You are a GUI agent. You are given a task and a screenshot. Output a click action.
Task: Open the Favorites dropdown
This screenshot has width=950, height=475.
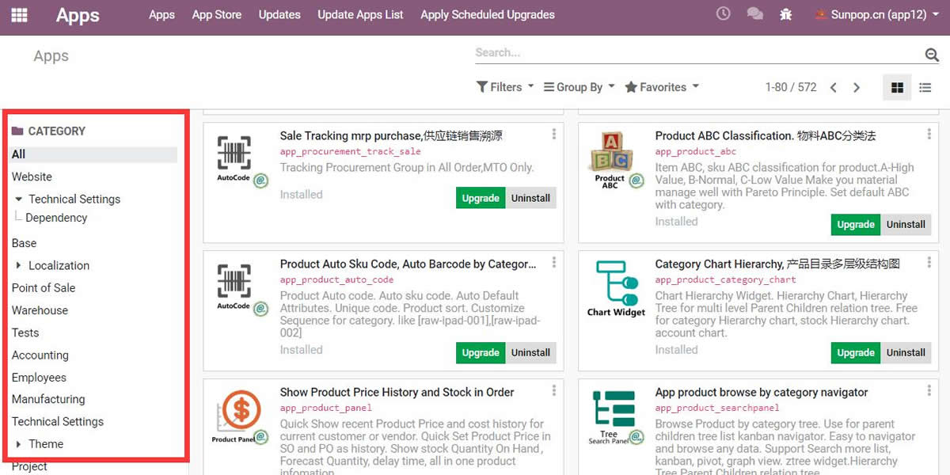click(x=662, y=87)
